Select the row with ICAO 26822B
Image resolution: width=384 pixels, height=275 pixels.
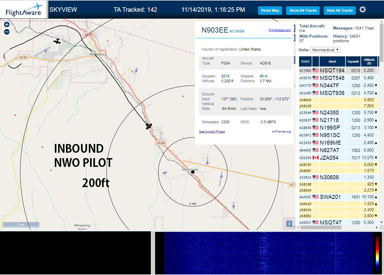point(338,106)
